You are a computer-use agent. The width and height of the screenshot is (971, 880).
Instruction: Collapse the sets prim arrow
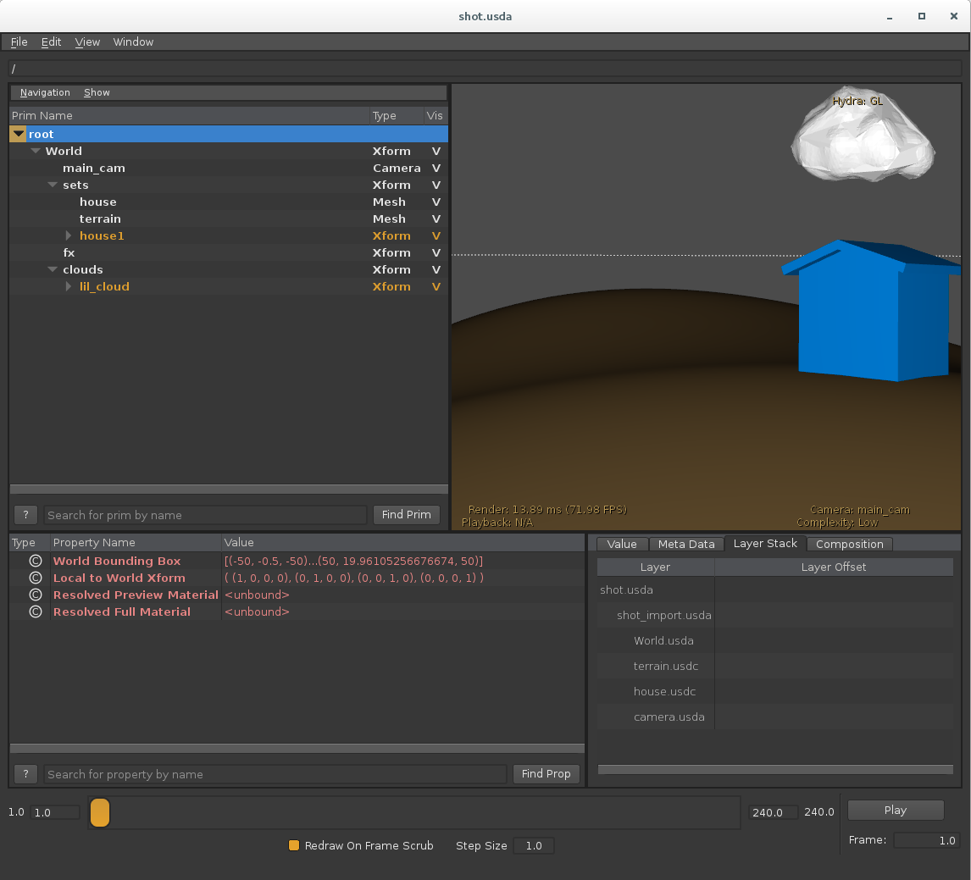pyautogui.click(x=53, y=185)
